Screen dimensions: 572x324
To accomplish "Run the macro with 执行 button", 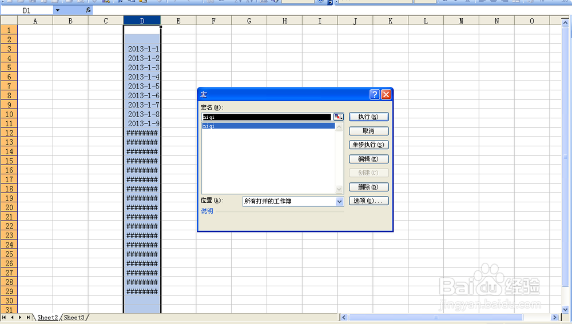I will click(x=368, y=117).
